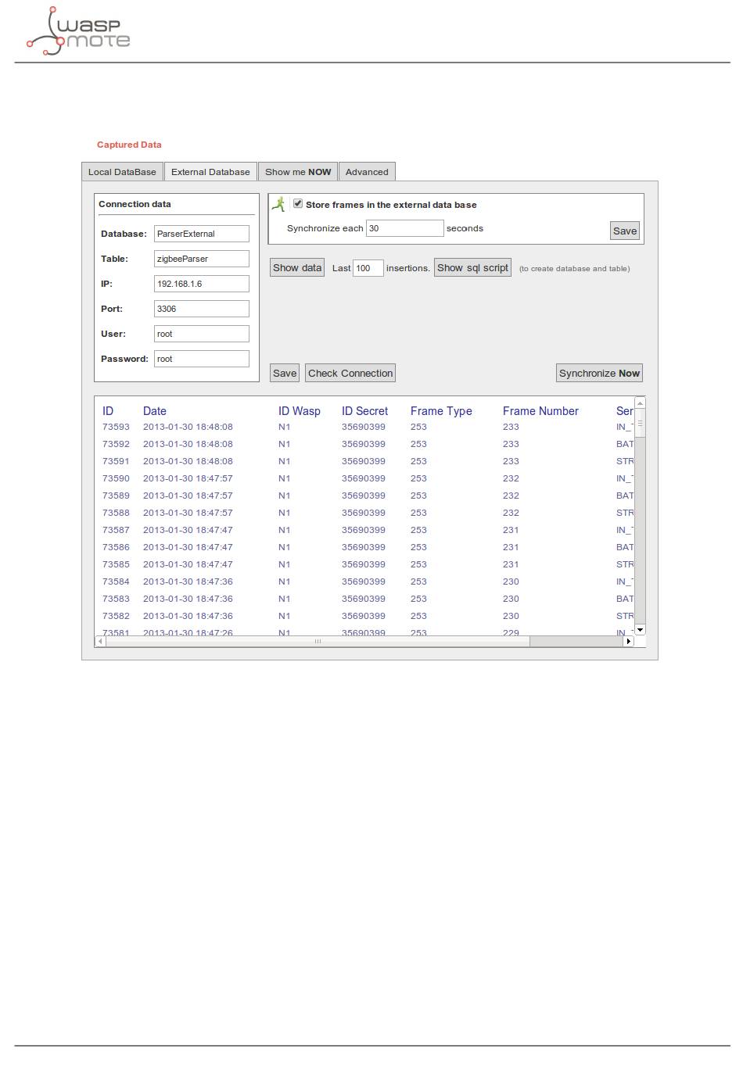Switch to the Local DataBase tab
743x1070 pixels.
pyautogui.click(x=122, y=172)
